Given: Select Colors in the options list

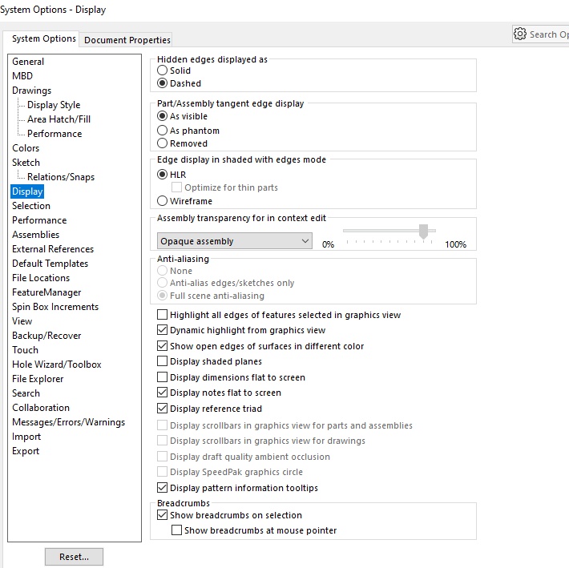Looking at the screenshot, I should [x=26, y=148].
